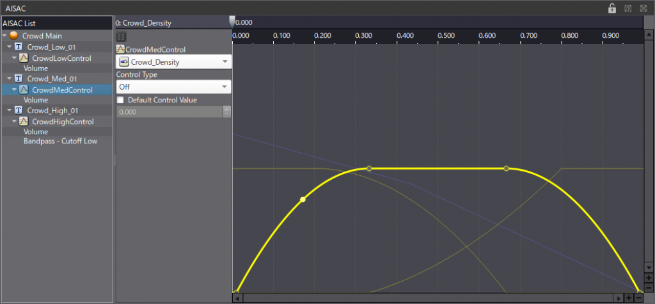Click the AISAC value slider handle at 0.000

(232, 21)
